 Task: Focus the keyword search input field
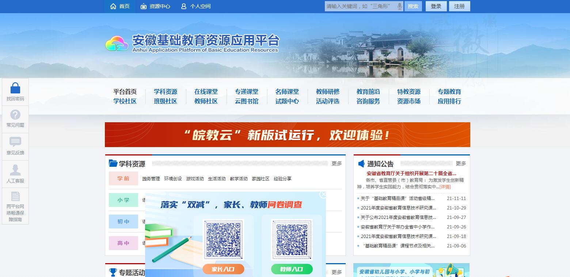click(x=360, y=6)
